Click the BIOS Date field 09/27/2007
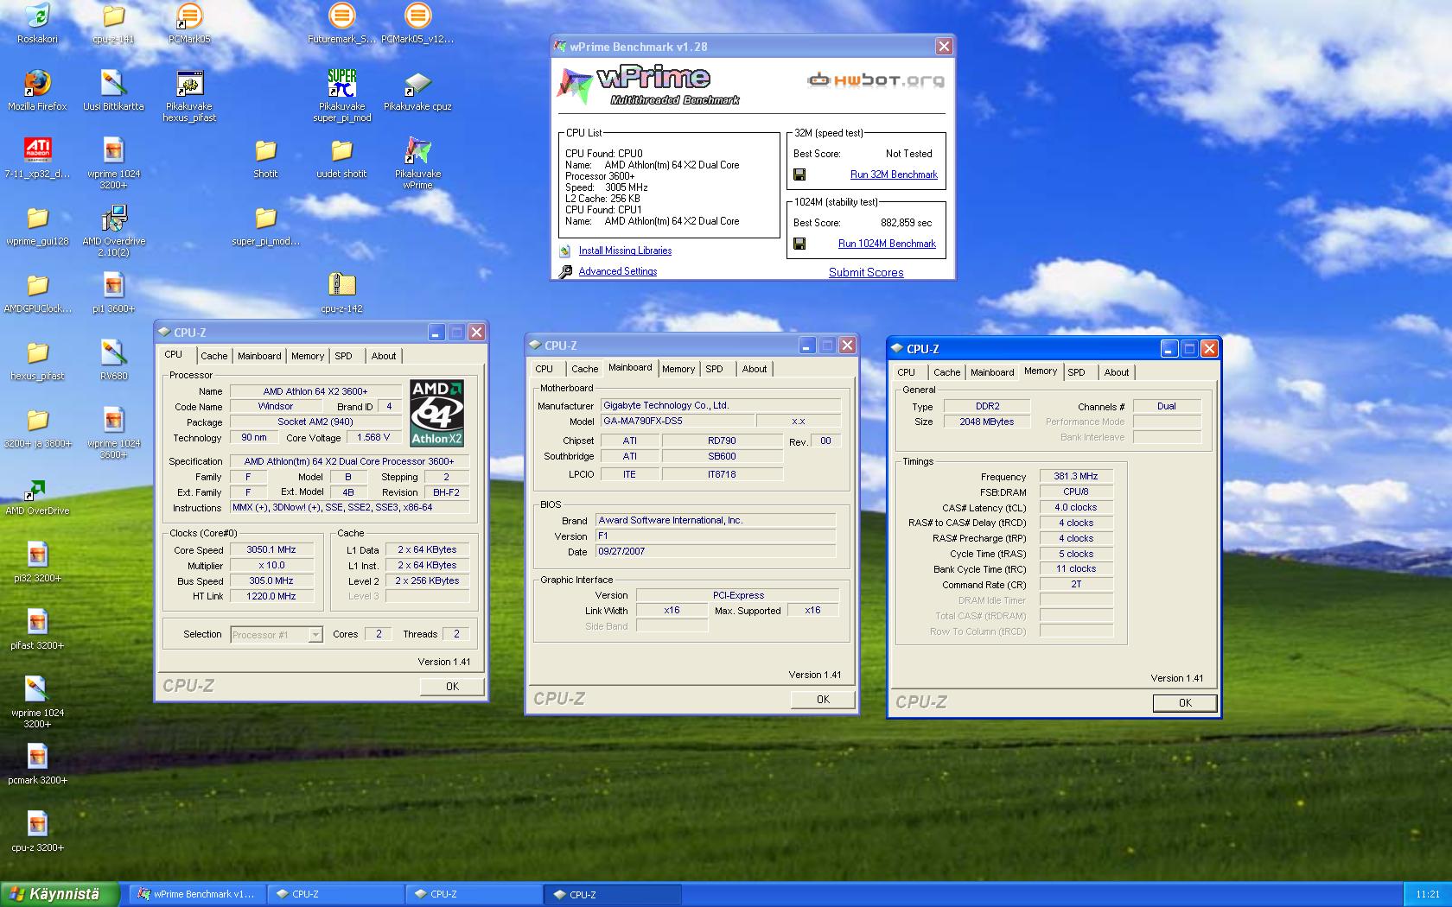The width and height of the screenshot is (1452, 907). coord(716,551)
